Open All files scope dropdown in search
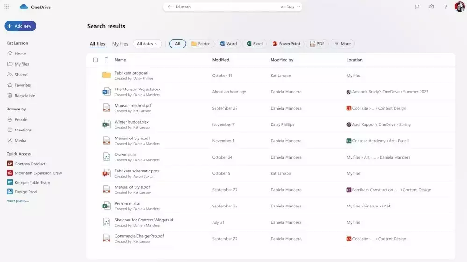The width and height of the screenshot is (467, 262). click(290, 7)
